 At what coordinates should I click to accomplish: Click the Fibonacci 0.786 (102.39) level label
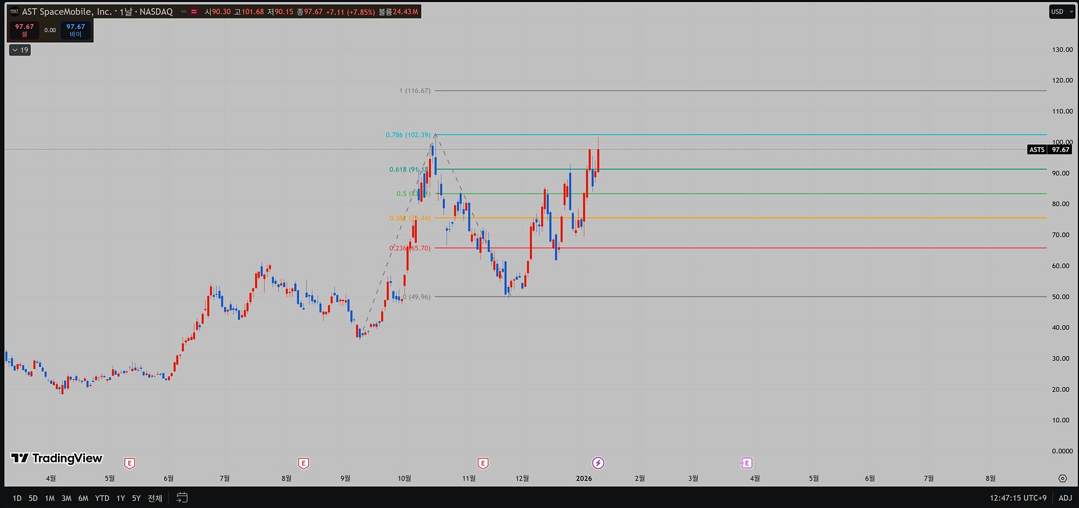(x=408, y=135)
